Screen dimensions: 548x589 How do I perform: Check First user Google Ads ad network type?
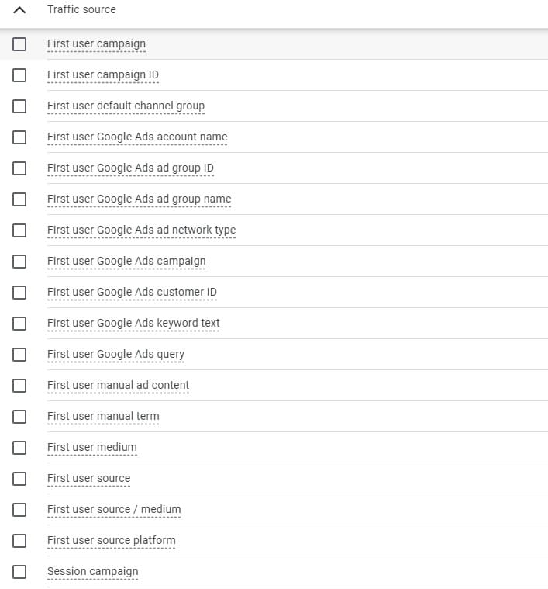pyautogui.click(x=19, y=230)
